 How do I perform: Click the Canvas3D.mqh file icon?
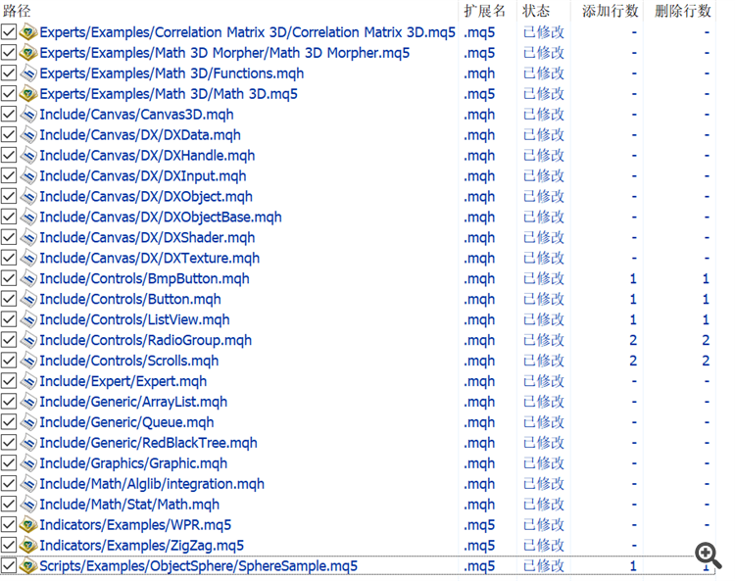[28, 115]
